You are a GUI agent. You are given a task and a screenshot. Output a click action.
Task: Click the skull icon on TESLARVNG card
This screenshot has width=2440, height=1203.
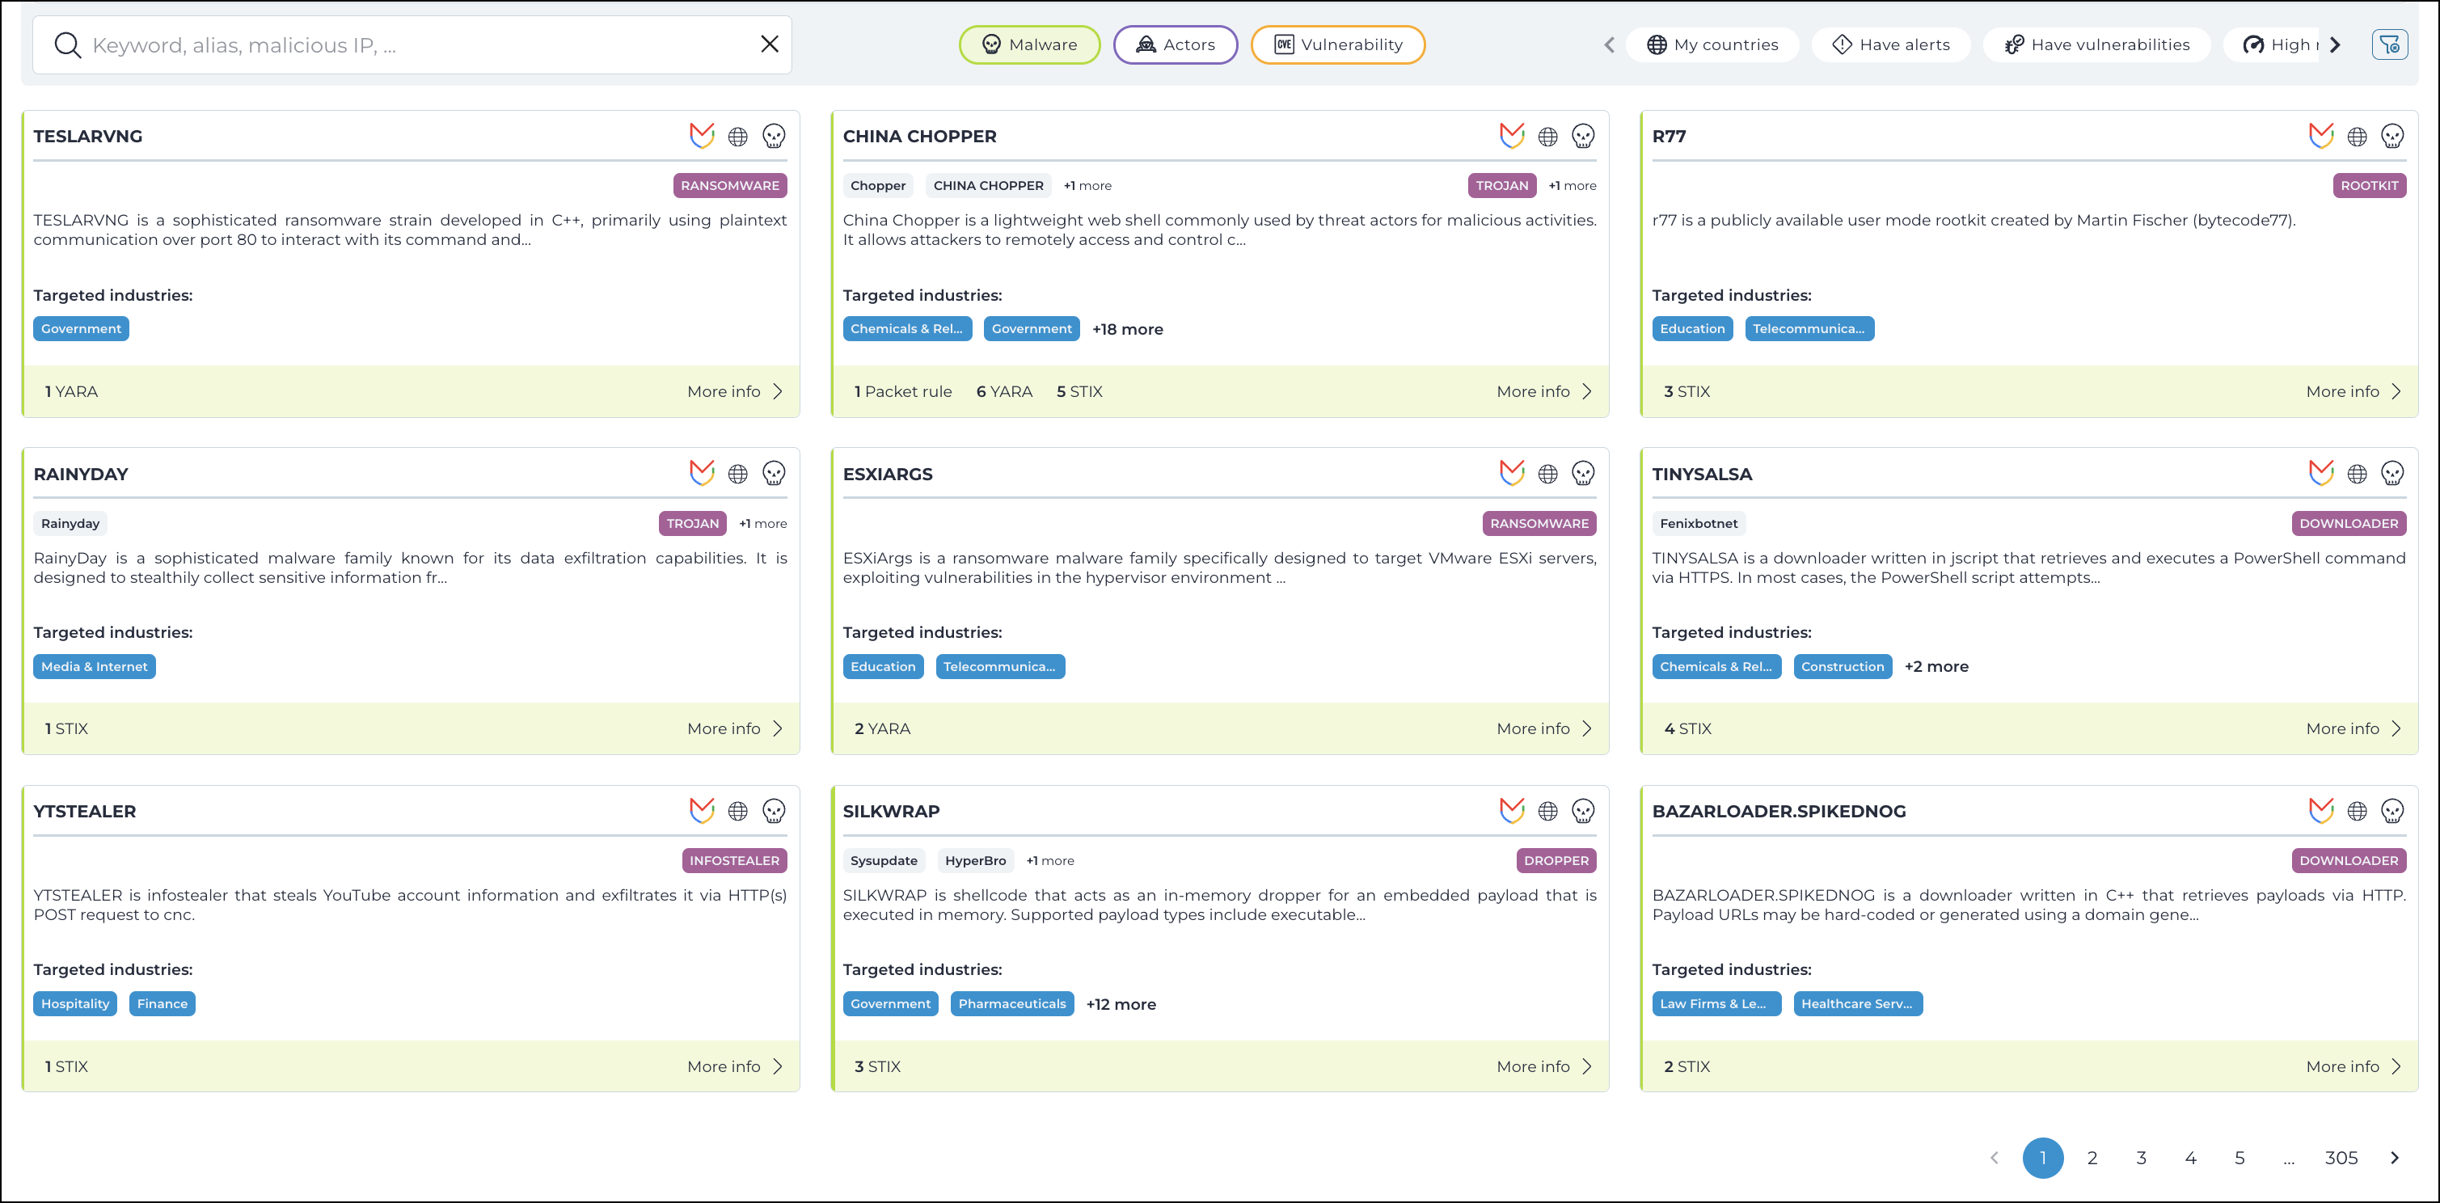tap(774, 137)
